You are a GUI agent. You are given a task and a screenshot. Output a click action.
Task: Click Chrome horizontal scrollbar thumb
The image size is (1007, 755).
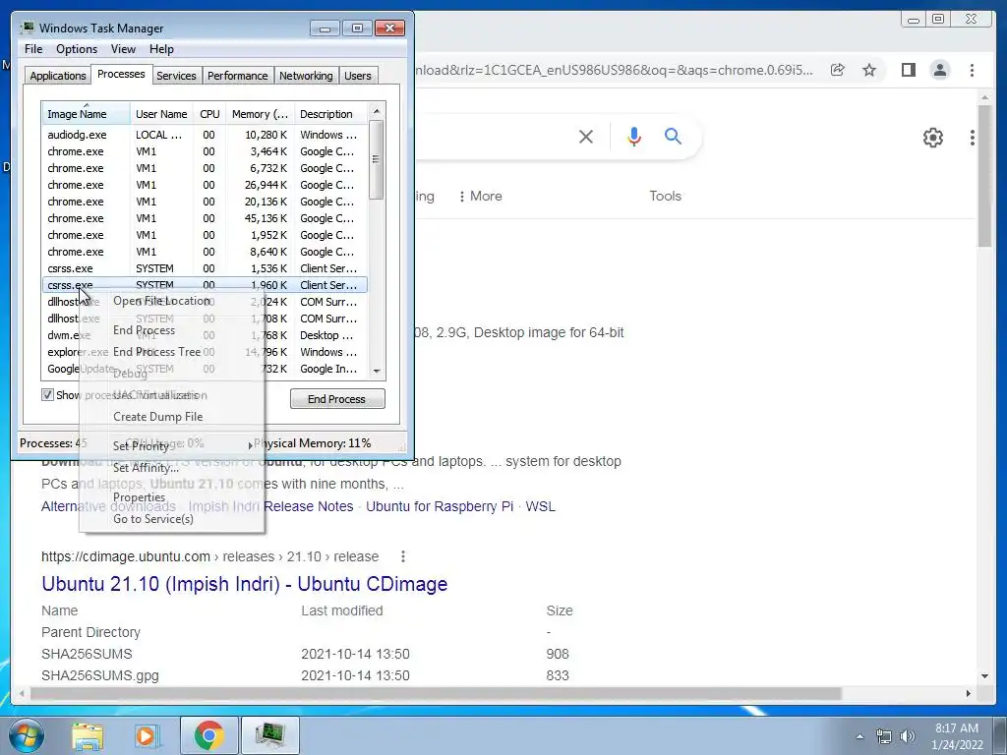(436, 693)
